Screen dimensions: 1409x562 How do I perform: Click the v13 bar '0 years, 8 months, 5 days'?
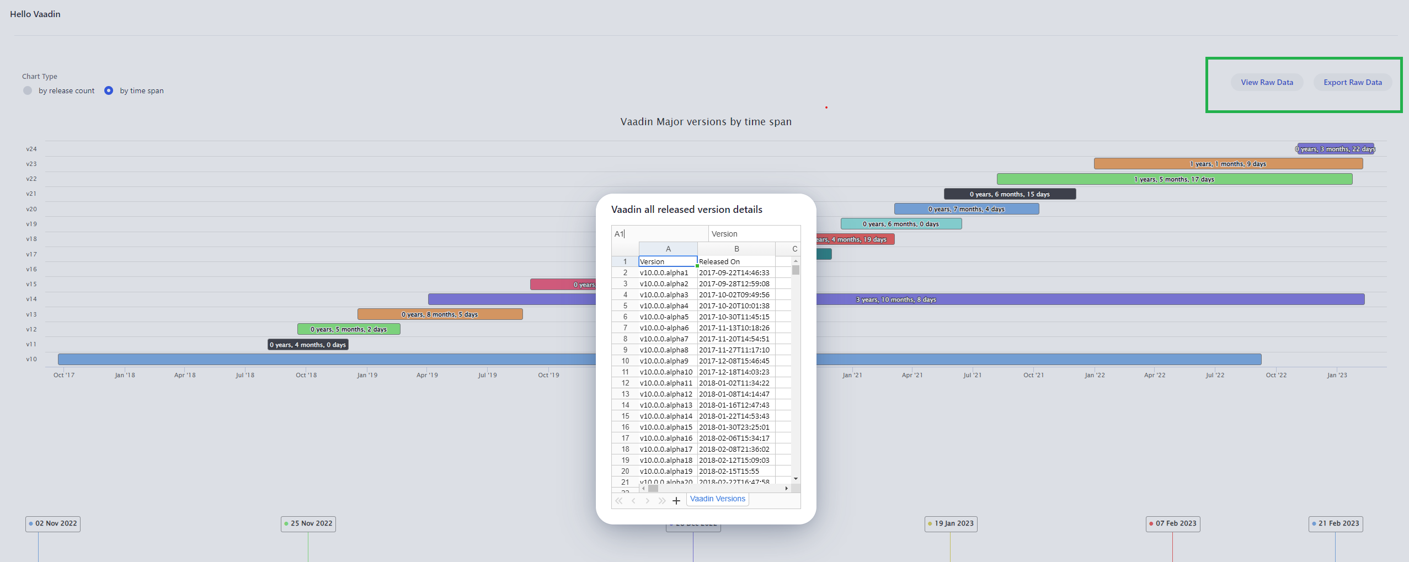point(440,314)
